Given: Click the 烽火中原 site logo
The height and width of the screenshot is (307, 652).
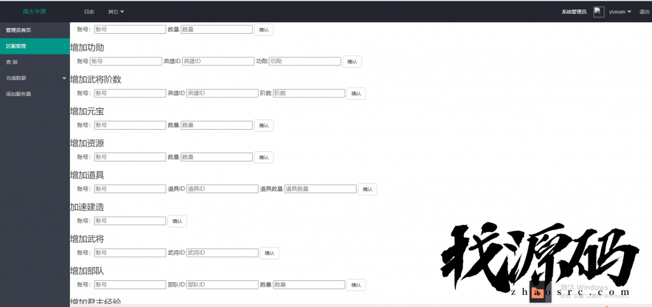Looking at the screenshot, I should pos(34,11).
